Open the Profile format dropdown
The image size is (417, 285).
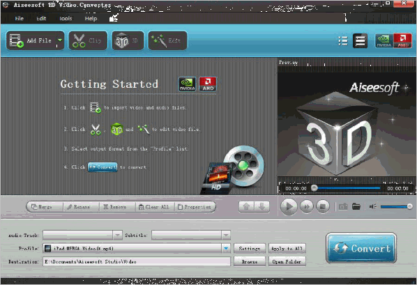click(x=226, y=248)
